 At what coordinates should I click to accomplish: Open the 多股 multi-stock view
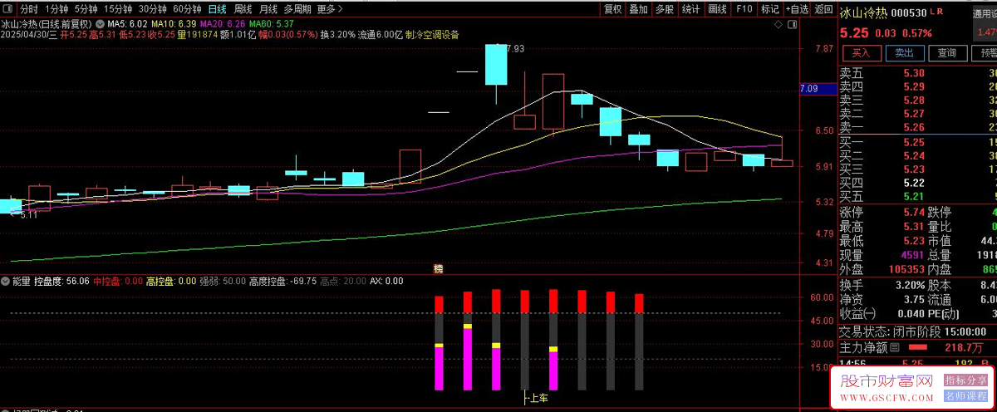[x=664, y=9]
